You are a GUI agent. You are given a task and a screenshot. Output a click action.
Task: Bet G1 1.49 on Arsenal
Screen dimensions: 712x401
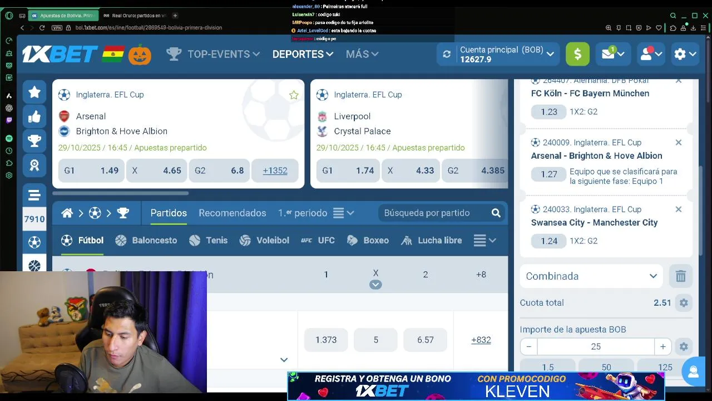point(91,170)
